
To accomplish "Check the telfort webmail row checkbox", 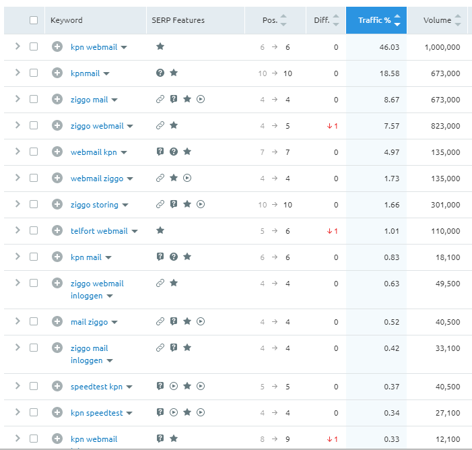I will (x=34, y=230).
